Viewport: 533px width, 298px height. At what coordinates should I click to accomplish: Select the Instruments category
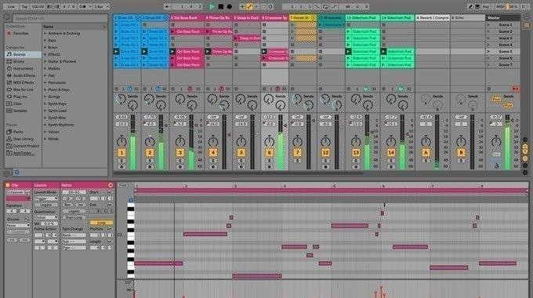[x=23, y=68]
